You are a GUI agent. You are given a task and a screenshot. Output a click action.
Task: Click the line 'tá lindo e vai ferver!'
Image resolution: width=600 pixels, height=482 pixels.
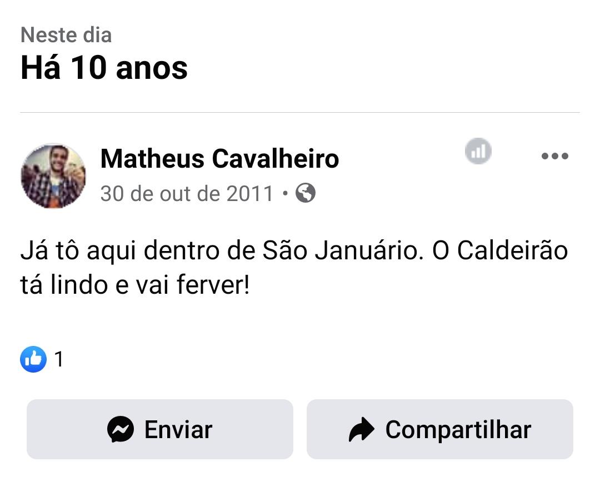pos(135,285)
